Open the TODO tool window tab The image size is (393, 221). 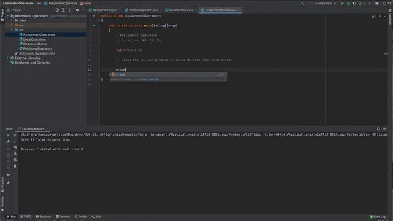pos(26,217)
